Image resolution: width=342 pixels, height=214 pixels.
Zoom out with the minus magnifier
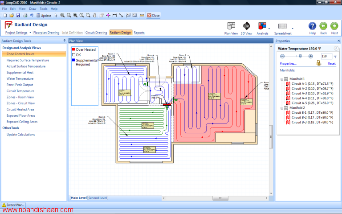[x=88, y=16]
